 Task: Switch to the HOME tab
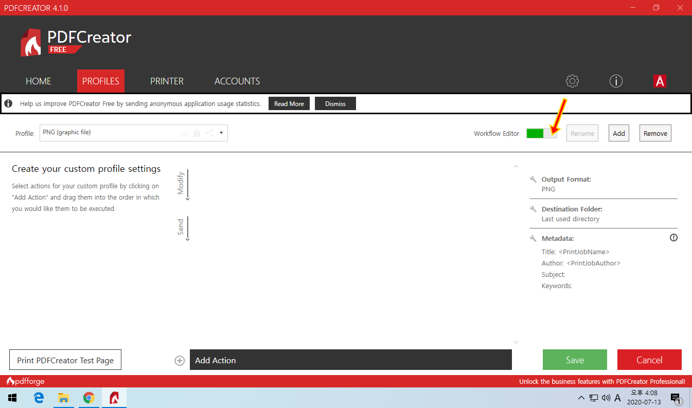tap(39, 81)
